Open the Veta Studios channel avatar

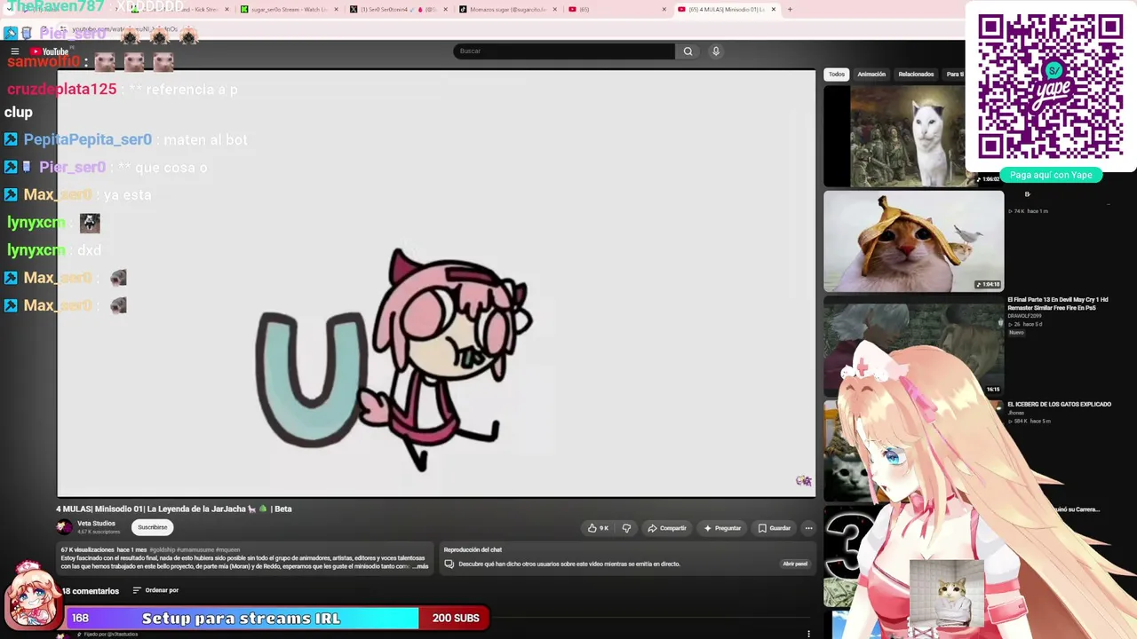click(x=64, y=527)
